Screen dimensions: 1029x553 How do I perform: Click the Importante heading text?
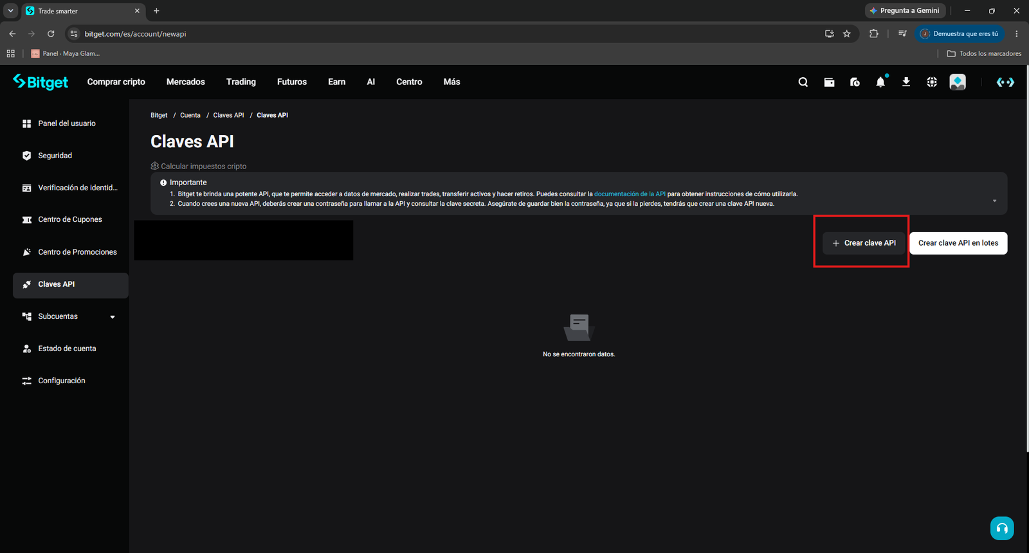tap(188, 183)
